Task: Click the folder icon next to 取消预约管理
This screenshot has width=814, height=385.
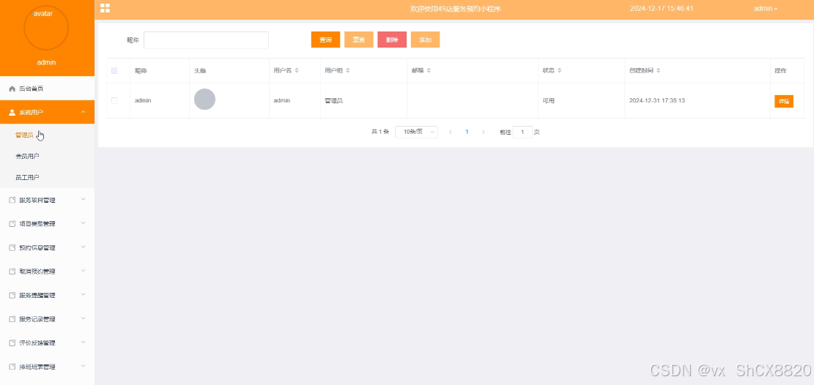Action: coord(12,272)
